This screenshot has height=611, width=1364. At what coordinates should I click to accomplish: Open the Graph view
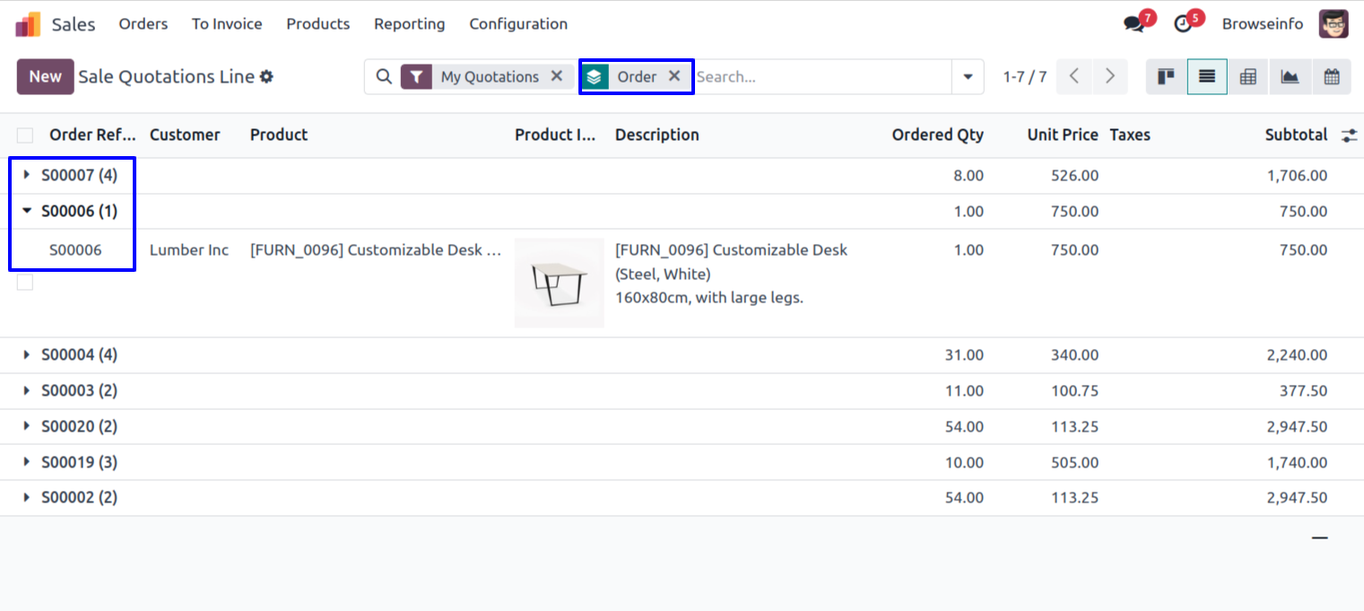click(1290, 77)
